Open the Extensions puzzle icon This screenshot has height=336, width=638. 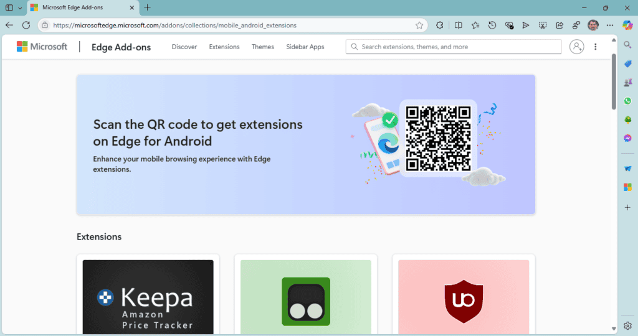pyautogui.click(x=440, y=25)
